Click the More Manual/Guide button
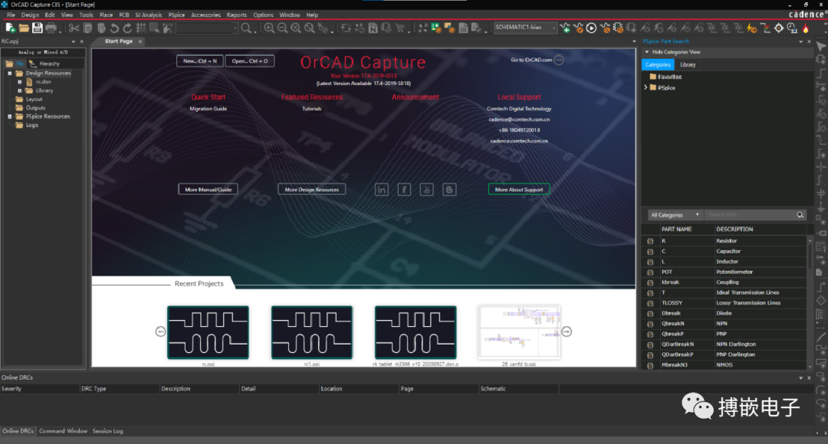The width and height of the screenshot is (828, 444). pos(208,189)
